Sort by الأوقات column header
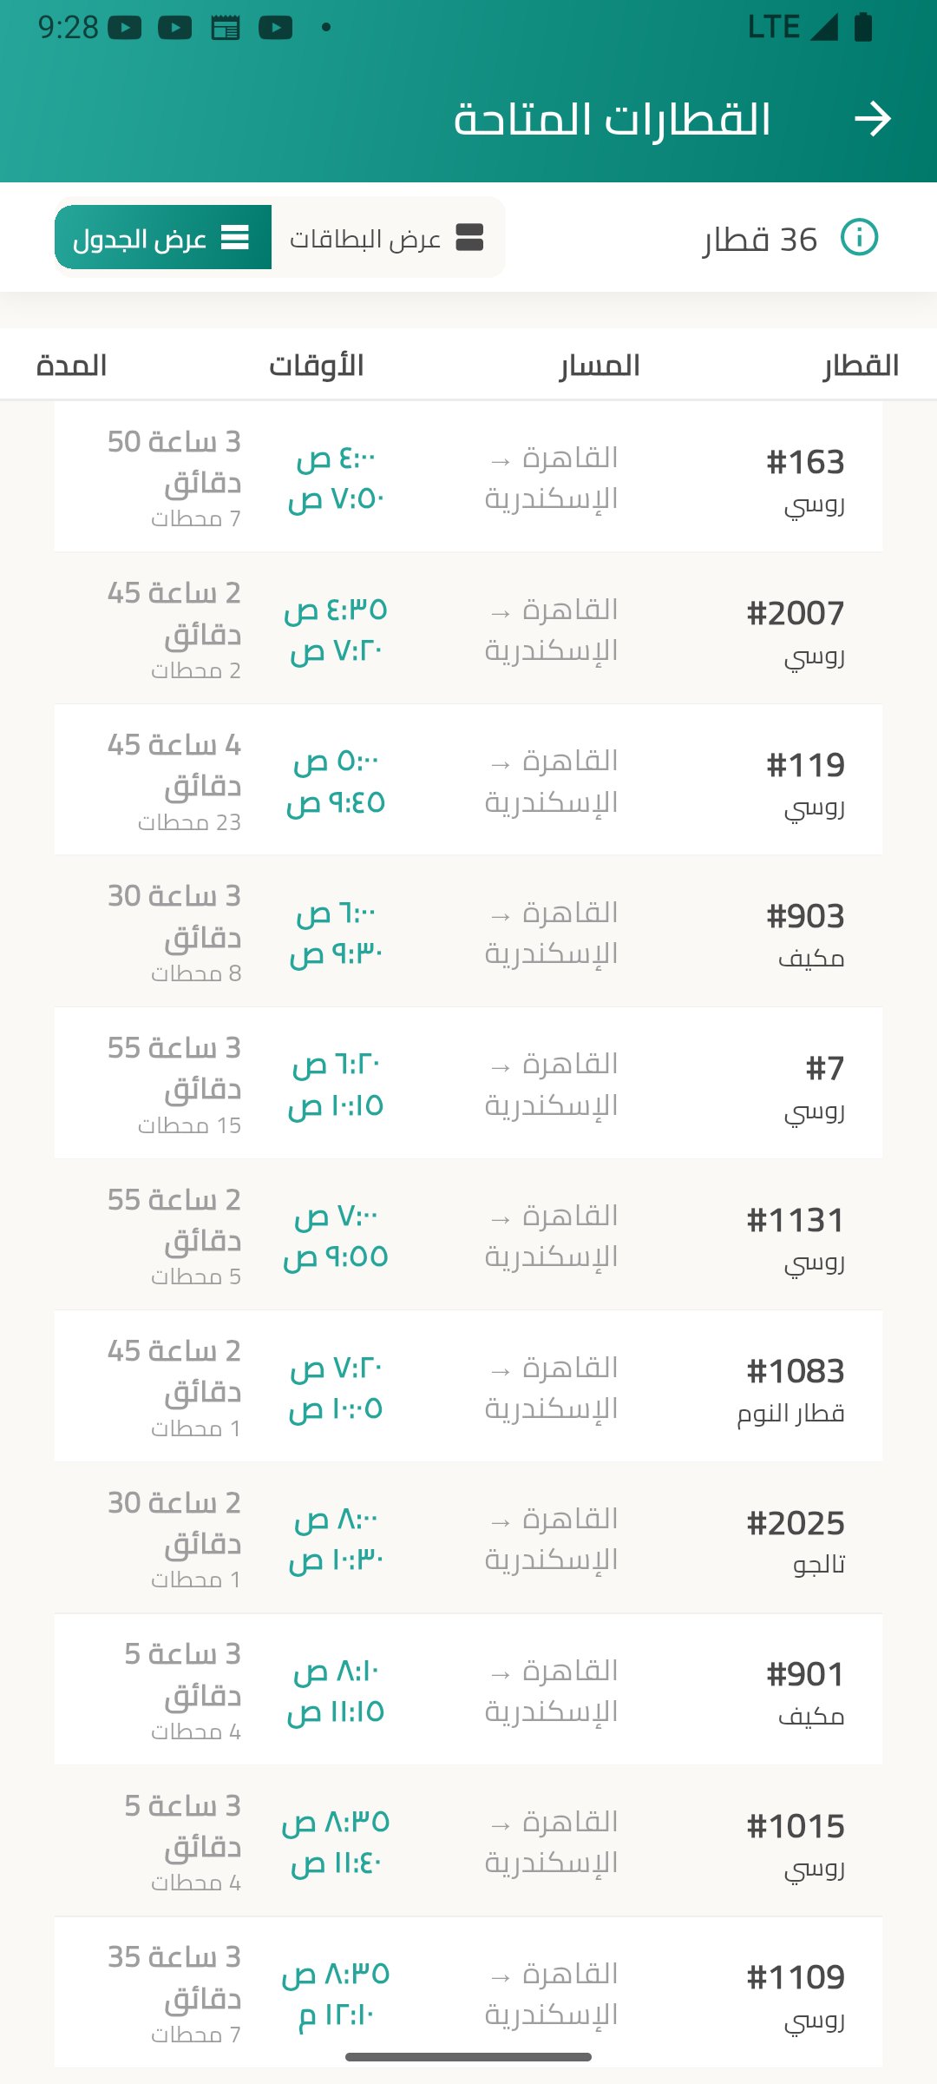937x2084 pixels. (316, 366)
